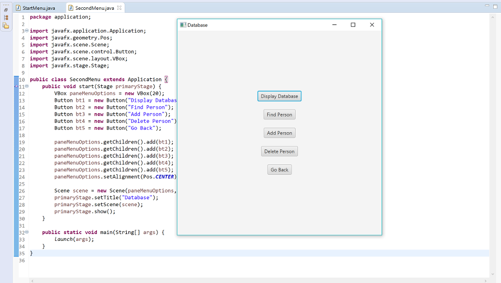Screen dimensions: 501x283
Task: Click the Go Back button
Action: (x=279, y=169)
